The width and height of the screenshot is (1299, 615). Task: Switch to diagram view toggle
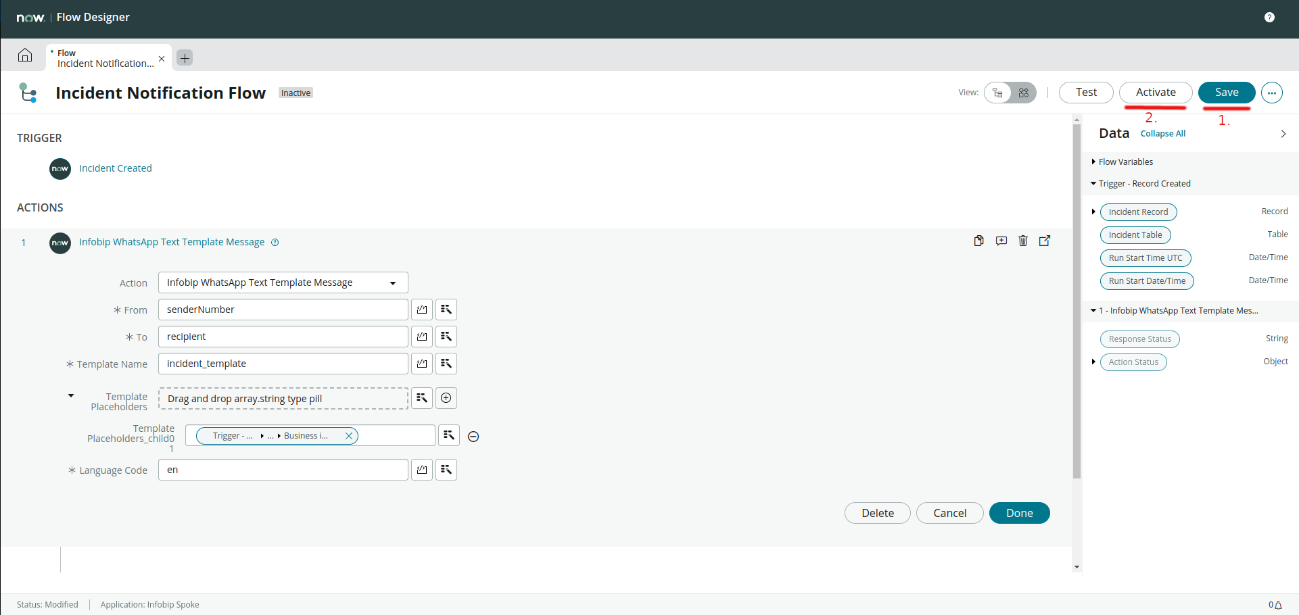tap(1023, 93)
